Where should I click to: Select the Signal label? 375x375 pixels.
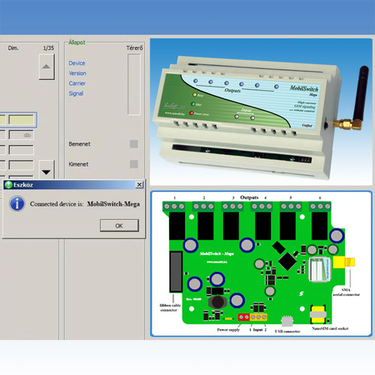point(76,93)
